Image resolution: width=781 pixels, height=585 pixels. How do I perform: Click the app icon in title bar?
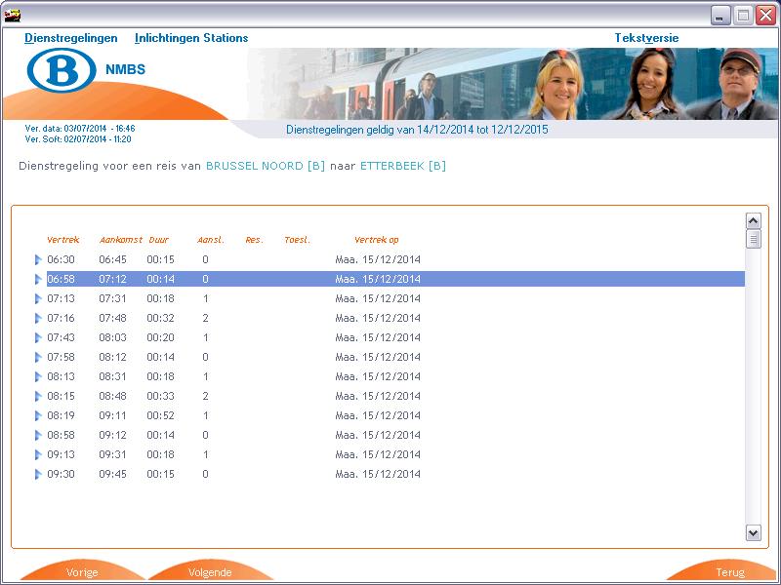[x=13, y=15]
